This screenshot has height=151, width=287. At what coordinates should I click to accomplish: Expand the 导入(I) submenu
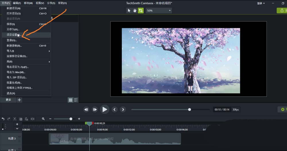(x=26, y=51)
